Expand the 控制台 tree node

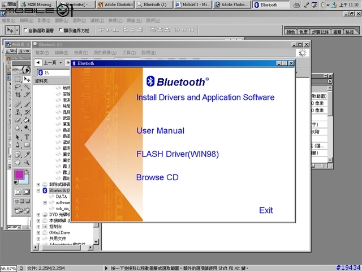pyautogui.click(x=38, y=227)
